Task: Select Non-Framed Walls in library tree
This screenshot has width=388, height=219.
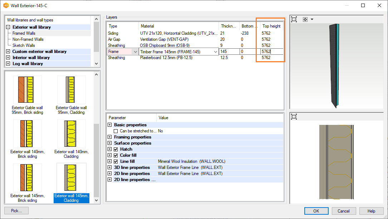Action: 28,39
